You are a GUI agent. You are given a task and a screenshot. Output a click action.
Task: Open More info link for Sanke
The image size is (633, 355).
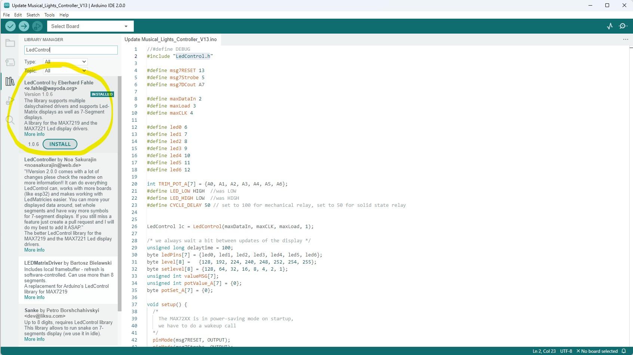click(x=34, y=339)
